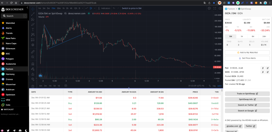Select the trend line drawing tool
Image resolution: width=272 pixels, height=132 pixels.
[33, 14]
